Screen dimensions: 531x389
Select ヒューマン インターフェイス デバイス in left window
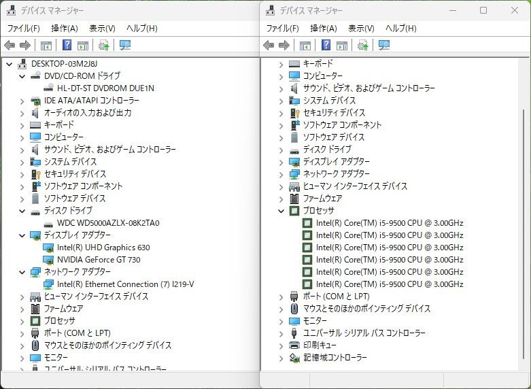pos(96,296)
